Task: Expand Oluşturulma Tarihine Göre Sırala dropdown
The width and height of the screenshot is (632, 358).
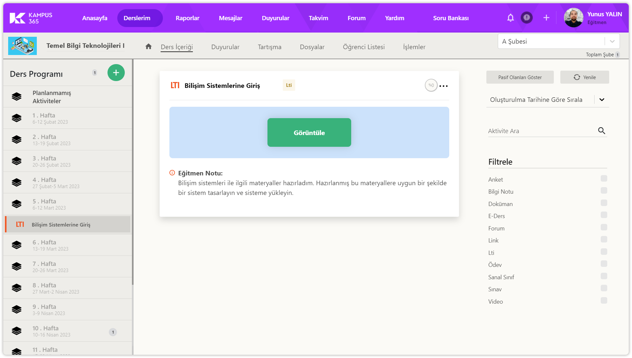Action: (601, 100)
